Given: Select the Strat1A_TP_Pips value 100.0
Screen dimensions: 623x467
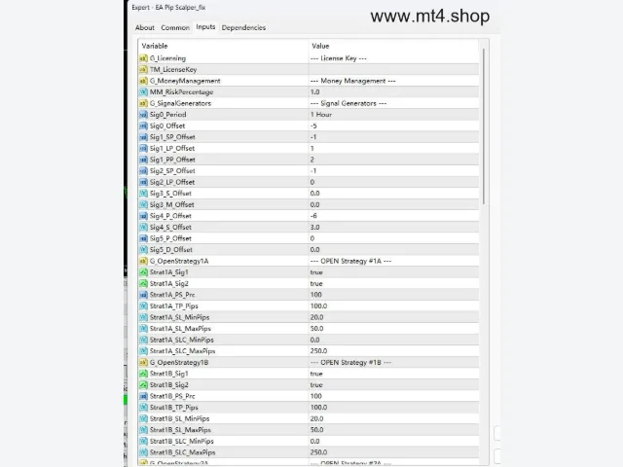Looking at the screenshot, I should tap(318, 306).
